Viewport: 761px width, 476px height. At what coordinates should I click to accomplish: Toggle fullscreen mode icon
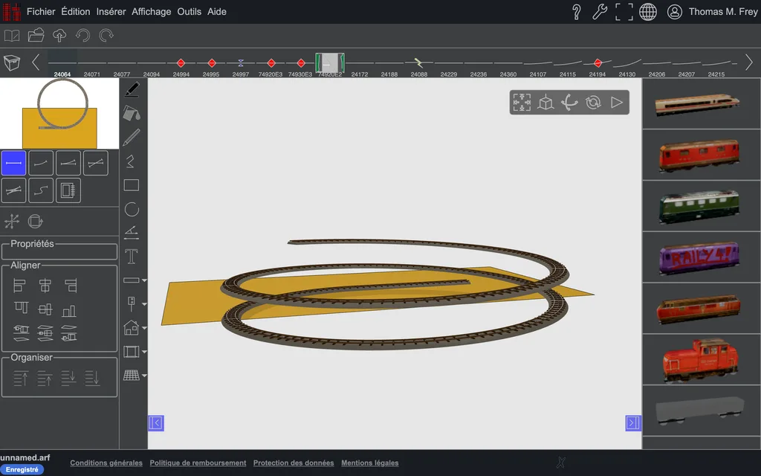[x=624, y=12]
